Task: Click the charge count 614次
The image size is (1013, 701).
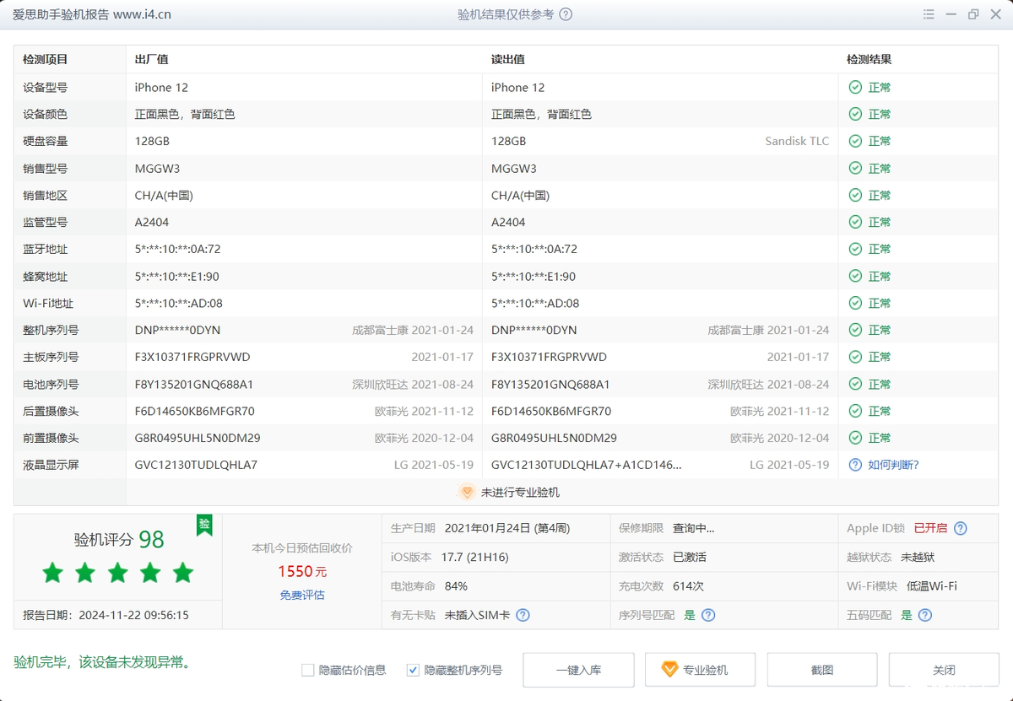Action: pyautogui.click(x=688, y=586)
